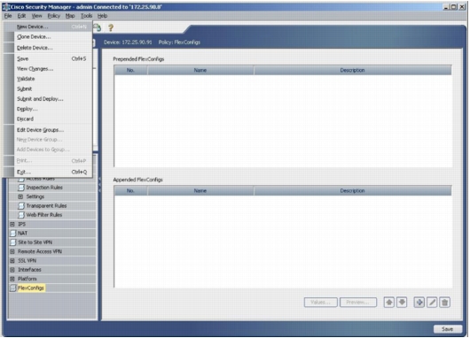This screenshot has height=338, width=470.
Task: Select the Inspection Rules policy icon
Action: (21, 188)
